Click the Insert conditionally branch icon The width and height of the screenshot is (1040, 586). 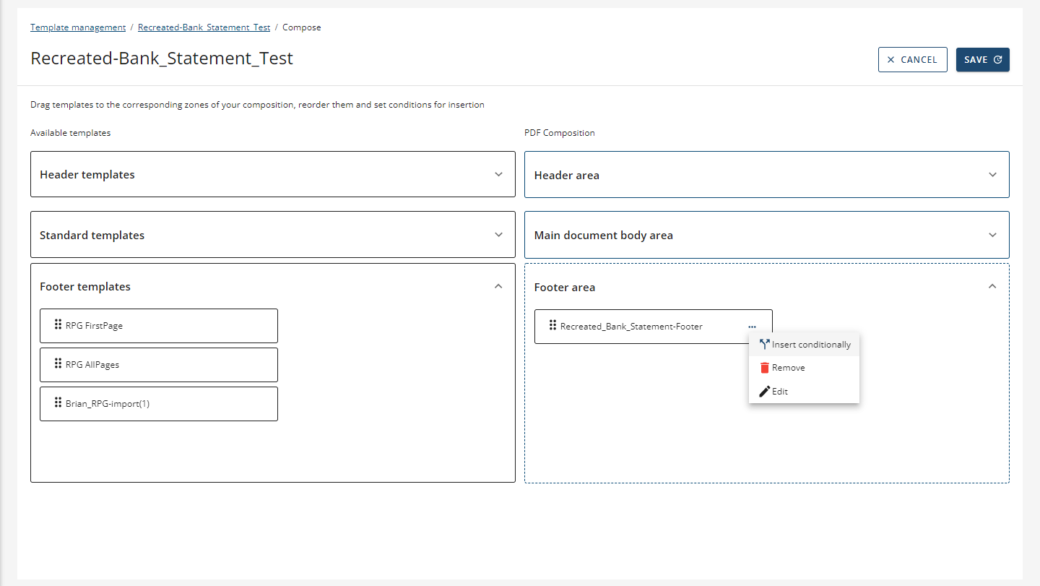[x=764, y=345]
